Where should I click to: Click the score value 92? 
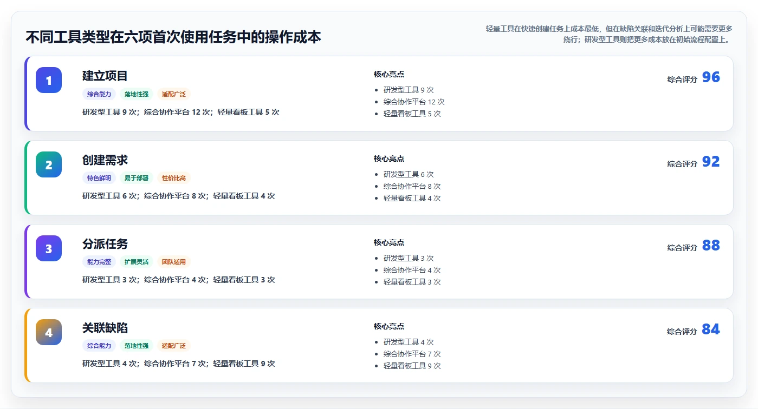click(x=711, y=162)
